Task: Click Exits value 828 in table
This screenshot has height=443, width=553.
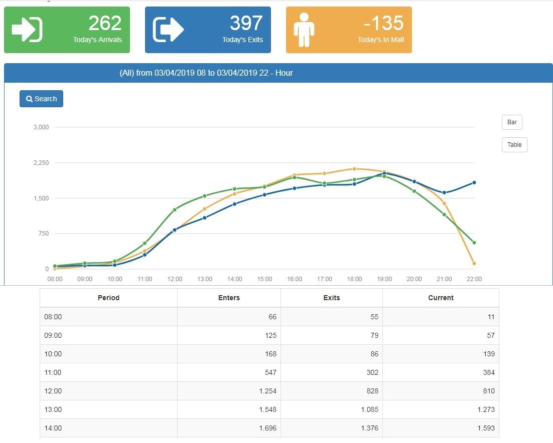Action: [x=372, y=391]
